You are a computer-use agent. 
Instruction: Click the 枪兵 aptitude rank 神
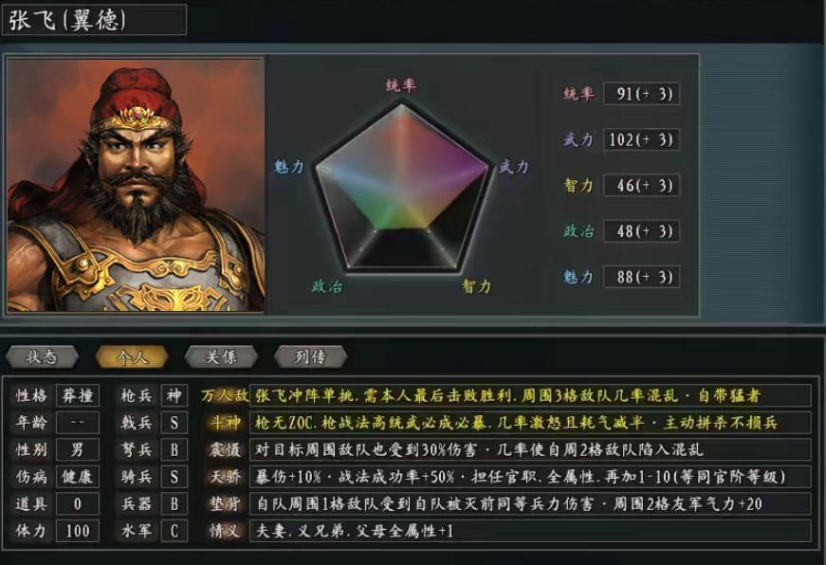174,395
